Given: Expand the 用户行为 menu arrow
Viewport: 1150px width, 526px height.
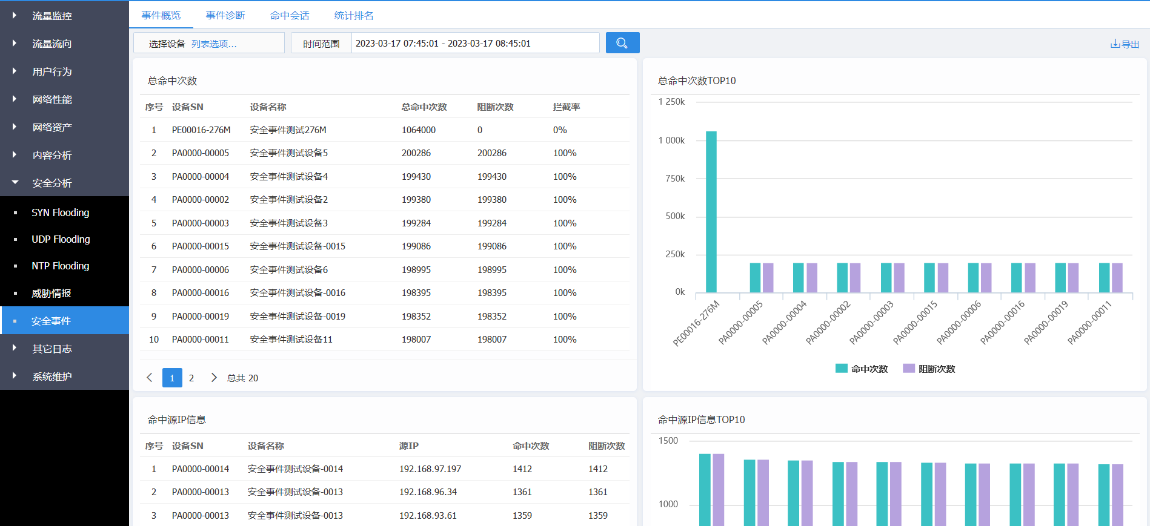Looking at the screenshot, I should point(15,71).
